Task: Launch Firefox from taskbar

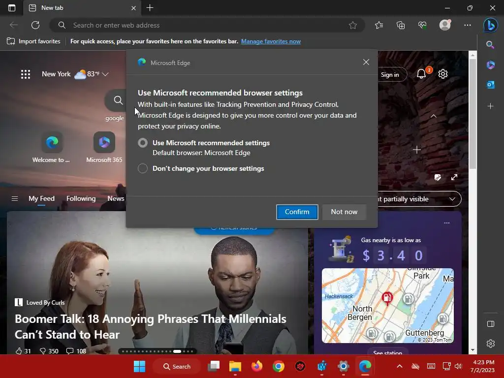Action: [257, 366]
